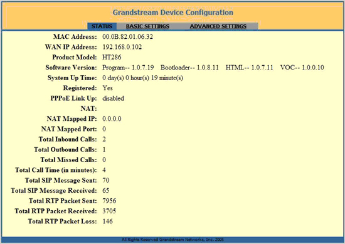Click the Total Missed Calls label

(68, 160)
